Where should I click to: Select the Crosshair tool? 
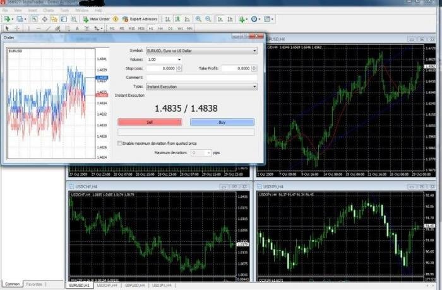tap(17, 28)
